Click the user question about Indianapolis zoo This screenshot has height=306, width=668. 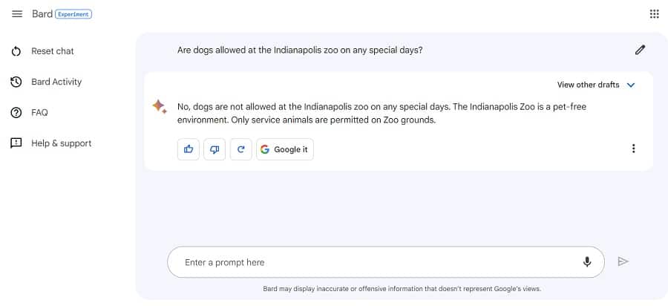pyautogui.click(x=300, y=51)
